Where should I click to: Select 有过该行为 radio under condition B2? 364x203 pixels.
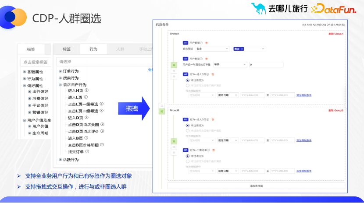188,156
